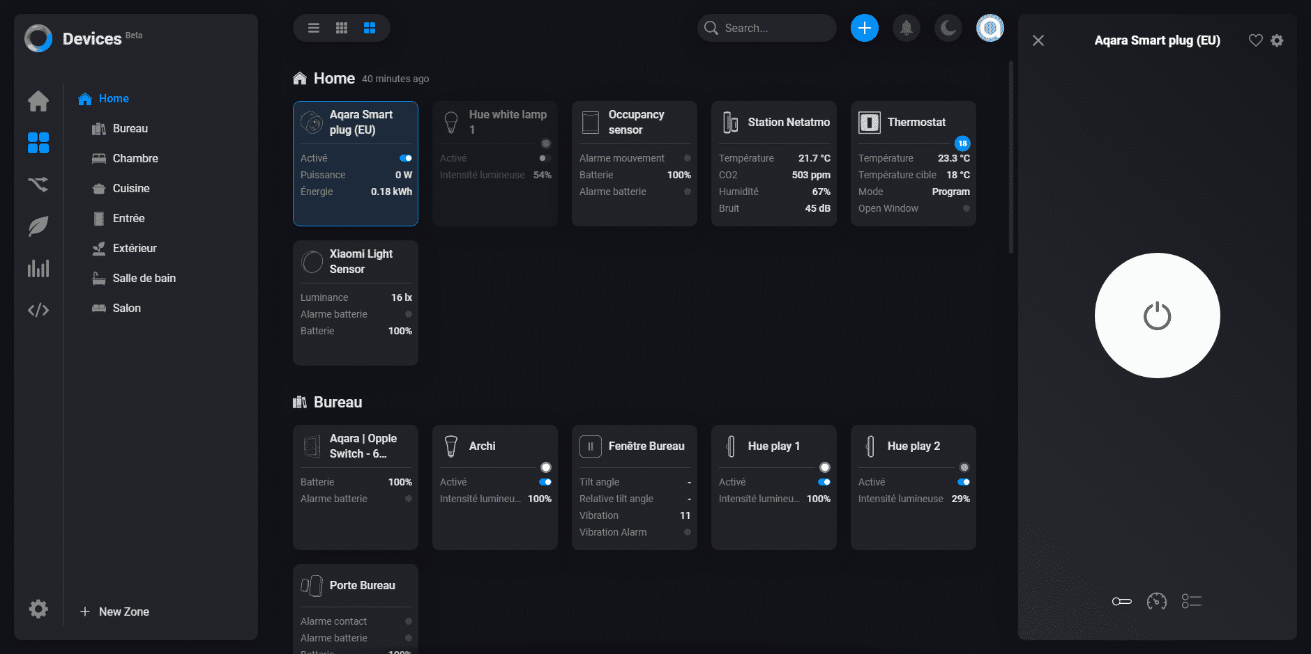Viewport: 1311px width, 654px height.
Task: Toggle Activé switch on Archi card
Action: click(545, 482)
